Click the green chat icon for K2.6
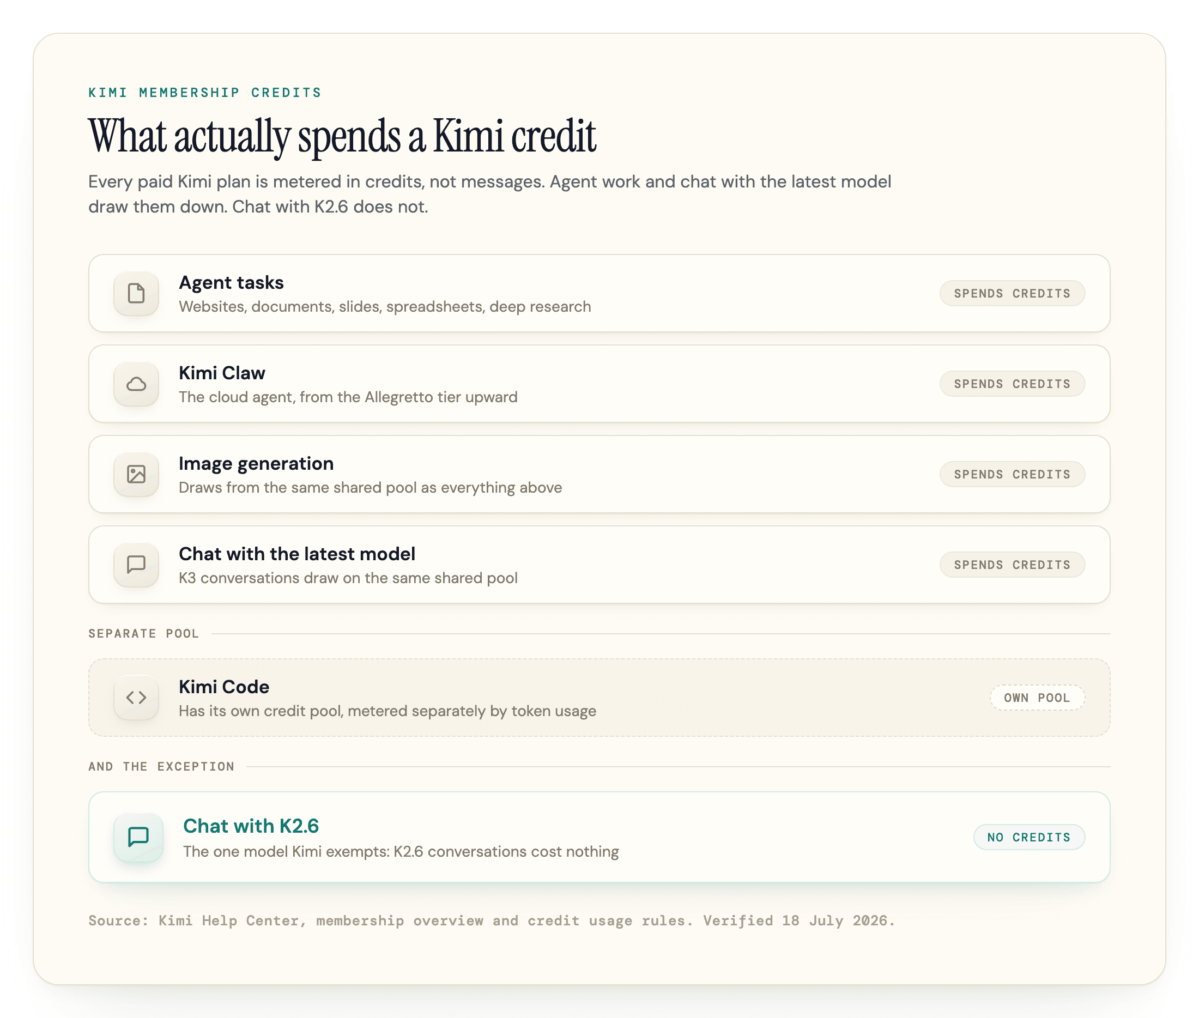This screenshot has height=1018, width=1199. point(138,837)
